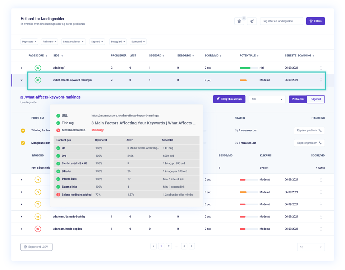Screen dimensions: 345x270
Task: Click external link icon beside /what-affects-keyword-rankings heading
Action: (22, 97)
